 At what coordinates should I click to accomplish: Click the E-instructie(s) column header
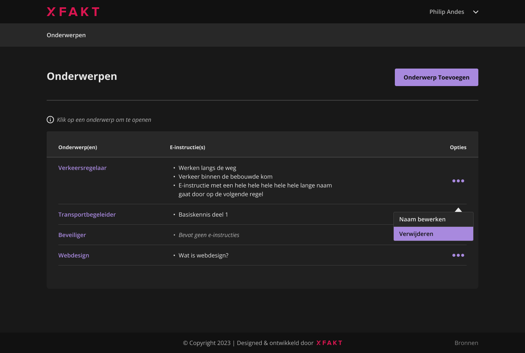click(x=187, y=147)
